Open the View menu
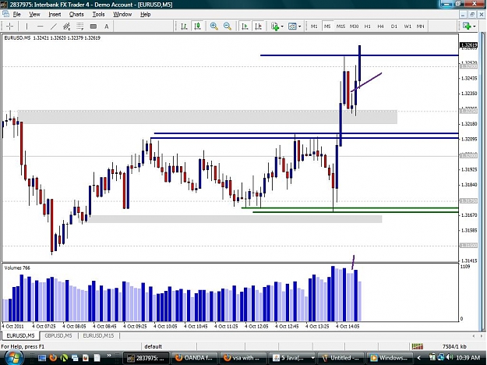The height and width of the screenshot is (365, 487). [x=34, y=14]
